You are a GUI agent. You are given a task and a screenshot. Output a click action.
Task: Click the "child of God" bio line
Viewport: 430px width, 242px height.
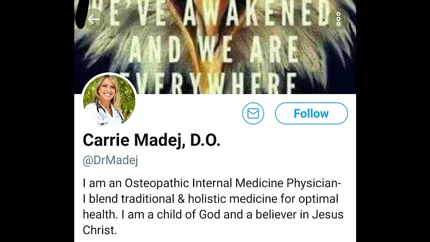[x=213, y=214]
